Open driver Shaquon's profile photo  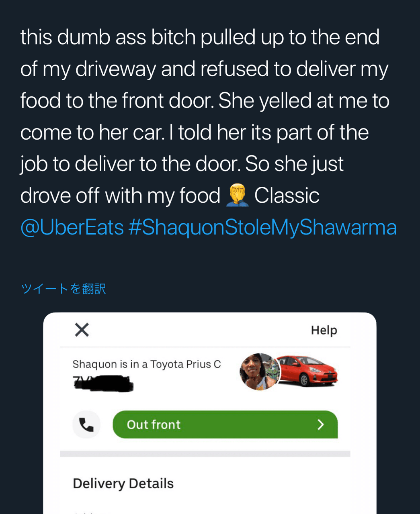point(260,372)
